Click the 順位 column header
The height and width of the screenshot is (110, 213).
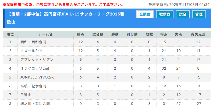point(10,34)
